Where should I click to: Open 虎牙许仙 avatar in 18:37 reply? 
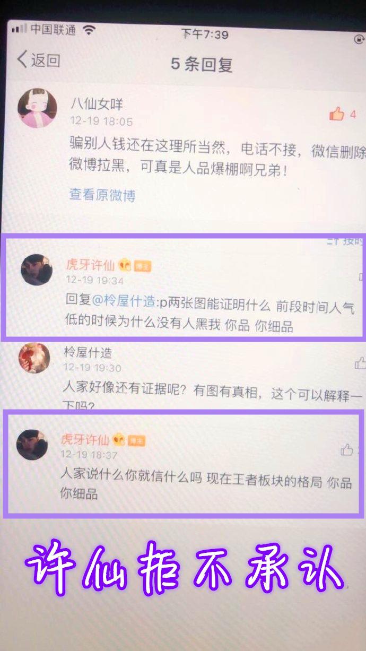click(x=32, y=445)
